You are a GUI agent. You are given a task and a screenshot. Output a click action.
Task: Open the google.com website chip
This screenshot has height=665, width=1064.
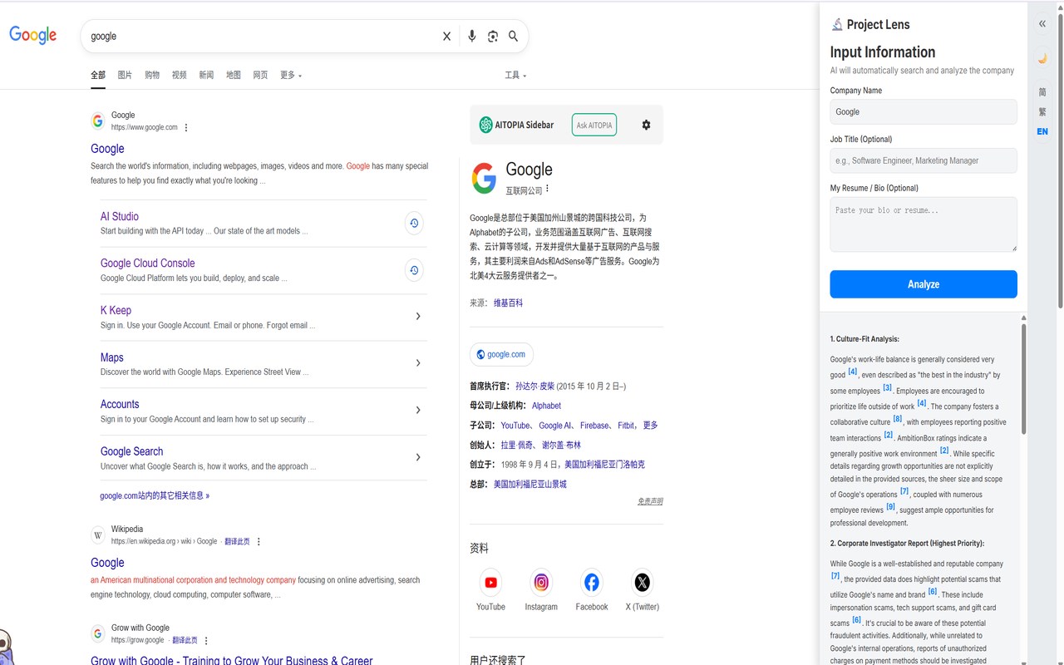pos(501,354)
